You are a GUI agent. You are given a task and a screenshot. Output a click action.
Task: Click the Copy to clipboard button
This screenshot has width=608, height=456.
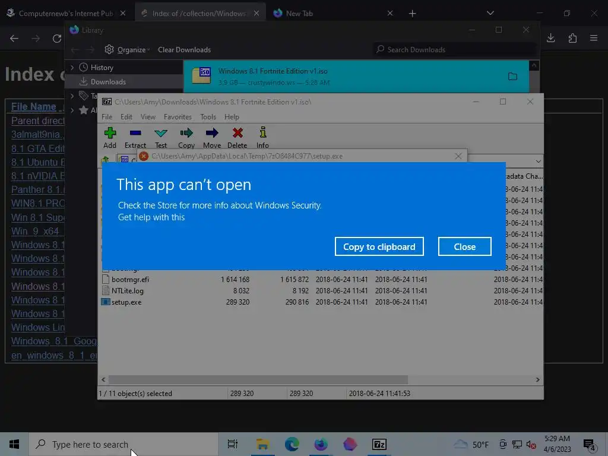[379, 246]
